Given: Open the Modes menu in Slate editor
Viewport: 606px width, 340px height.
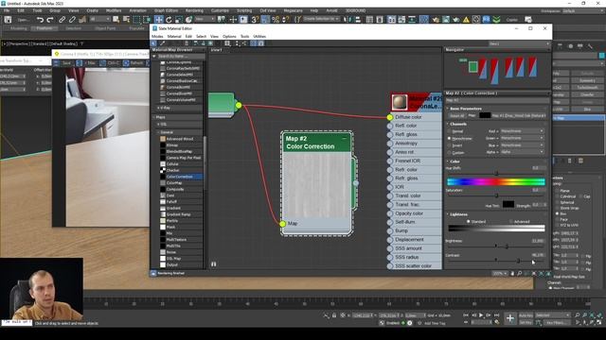Looking at the screenshot, I should click(x=157, y=36).
